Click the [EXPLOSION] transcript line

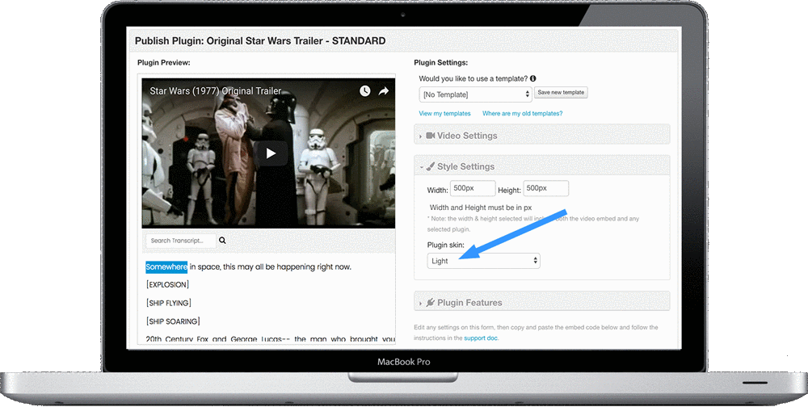pyautogui.click(x=167, y=284)
